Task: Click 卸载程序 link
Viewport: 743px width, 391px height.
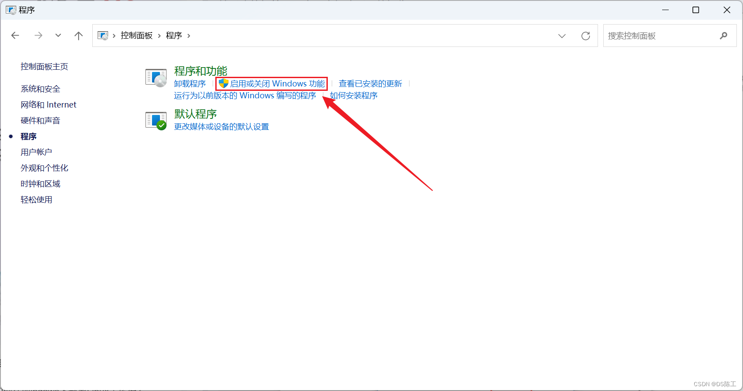Action: (x=190, y=84)
